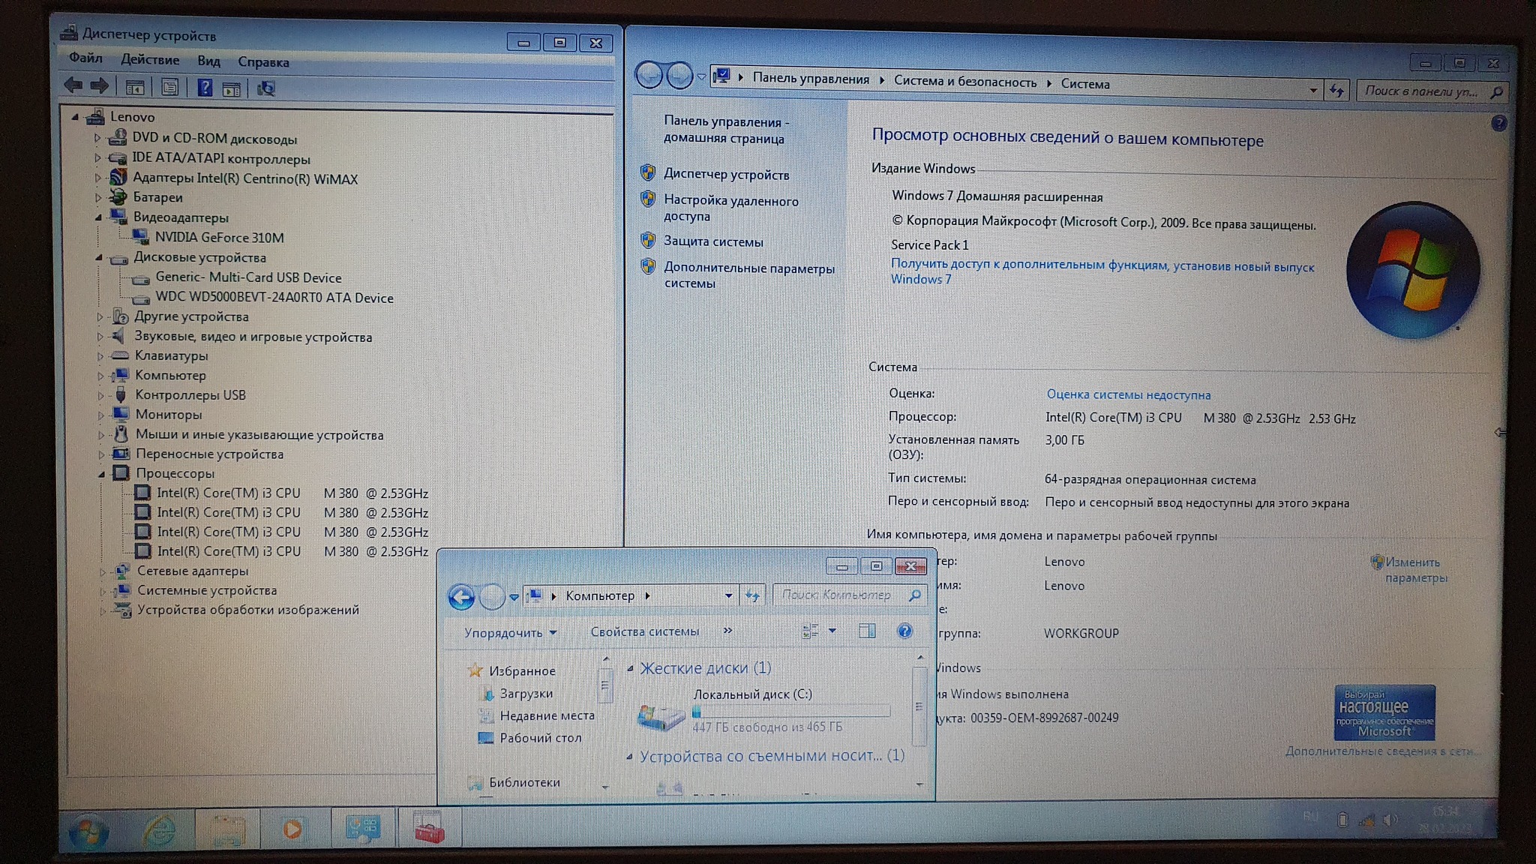Viewport: 1536px width, 864px height.
Task: Click the Scan for hardware changes toolbar icon
Action: pyautogui.click(x=266, y=89)
